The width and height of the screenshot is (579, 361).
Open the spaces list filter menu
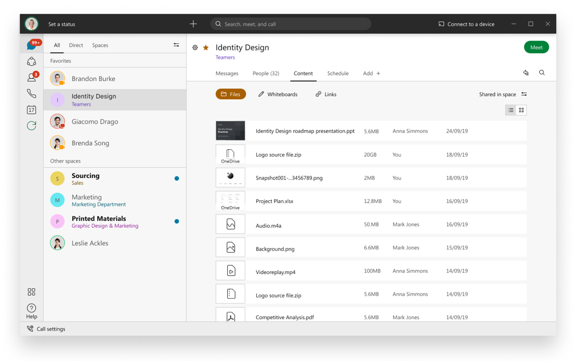point(176,45)
